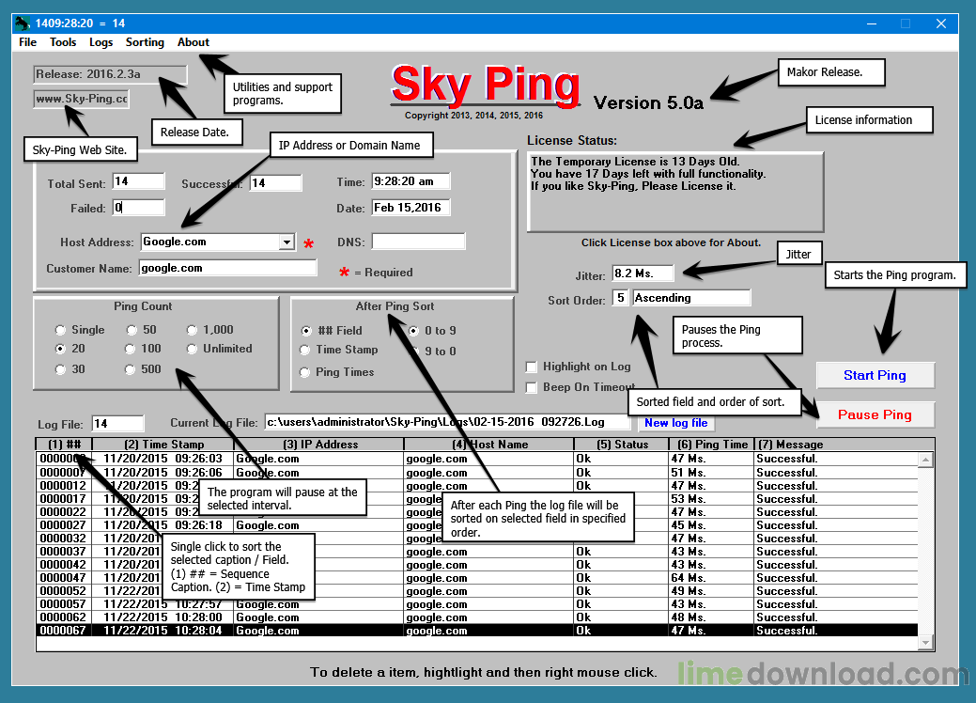This screenshot has height=703, width=976.
Task: Click Start Ping button
Action: coord(875,376)
